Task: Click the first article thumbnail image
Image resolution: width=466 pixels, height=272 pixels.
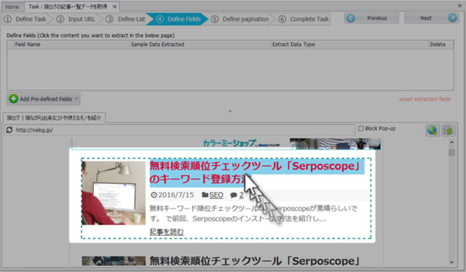Action: point(114,193)
